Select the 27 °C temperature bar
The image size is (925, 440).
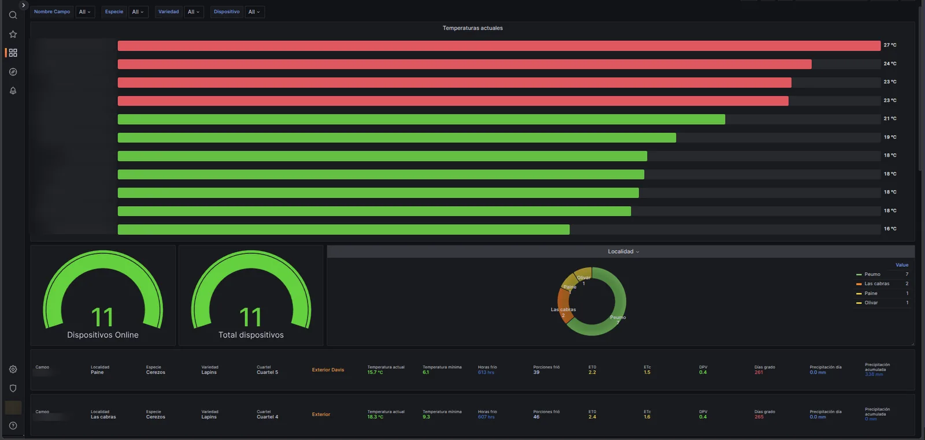pyautogui.click(x=499, y=46)
